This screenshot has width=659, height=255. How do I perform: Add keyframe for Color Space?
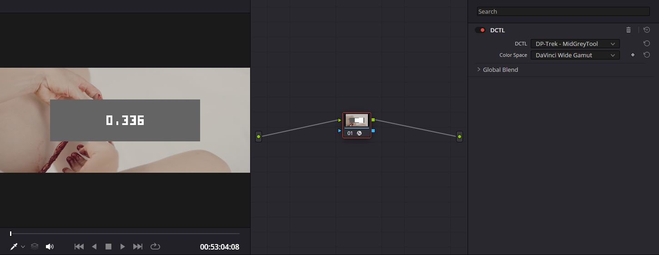633,55
